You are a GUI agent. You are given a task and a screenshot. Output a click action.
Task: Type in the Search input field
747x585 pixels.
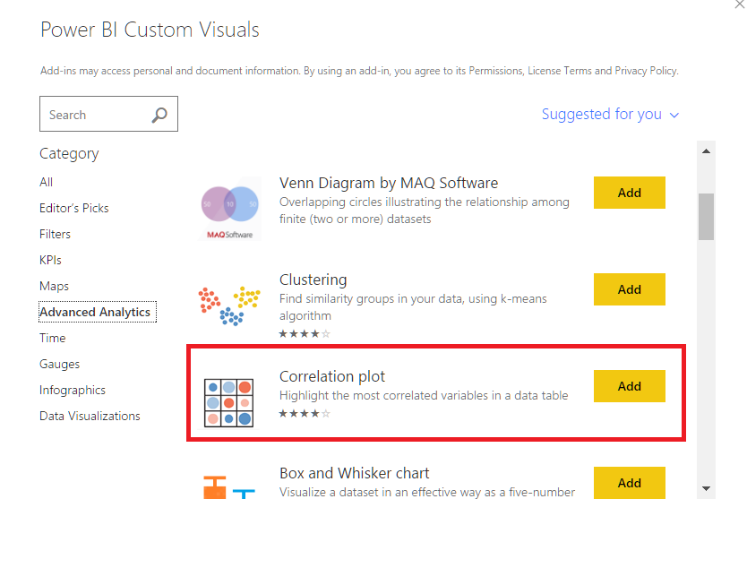click(94, 115)
